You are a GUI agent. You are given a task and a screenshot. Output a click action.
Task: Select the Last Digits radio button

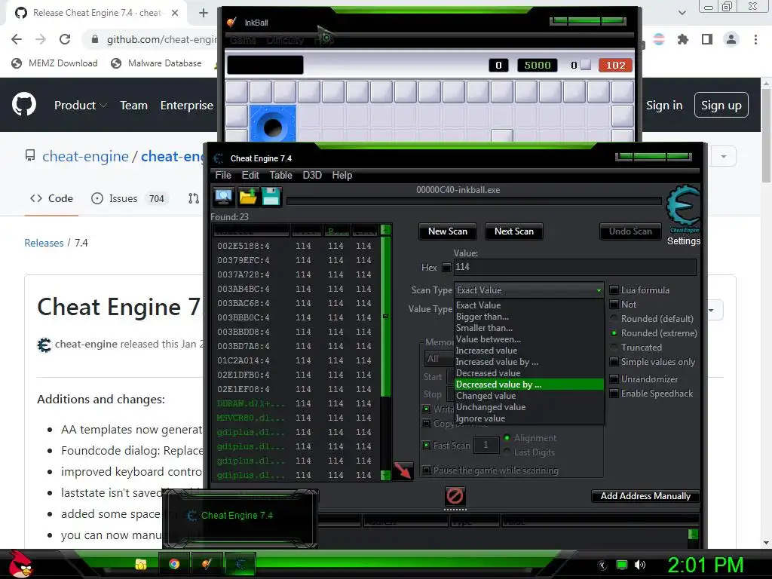pyautogui.click(x=507, y=452)
